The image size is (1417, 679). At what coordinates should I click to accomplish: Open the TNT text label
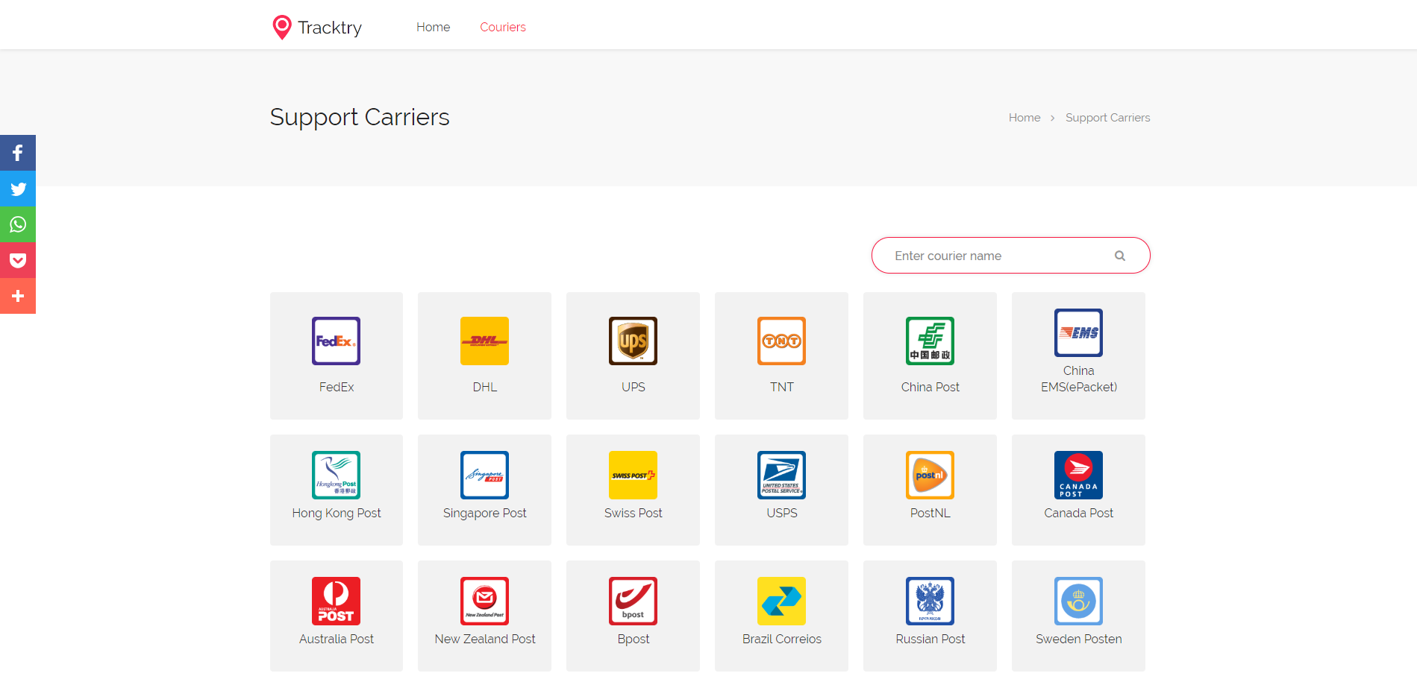[782, 387]
